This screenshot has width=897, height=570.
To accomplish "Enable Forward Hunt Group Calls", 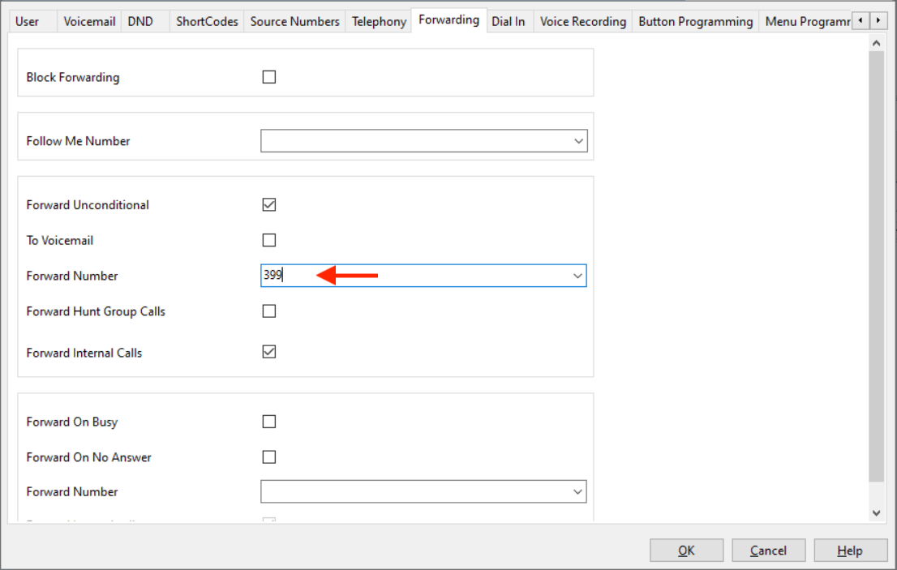I will (x=269, y=311).
